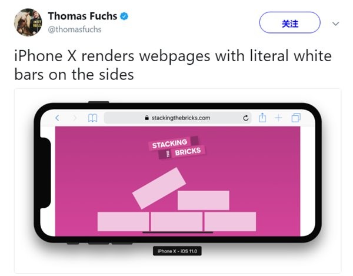Visit the @thomasfuchs handle link
The width and height of the screenshot is (353, 276).
pos(75,29)
